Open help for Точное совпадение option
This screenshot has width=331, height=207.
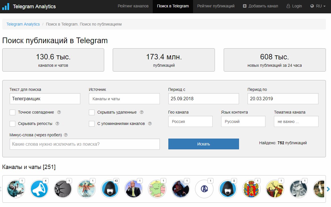click(59, 112)
